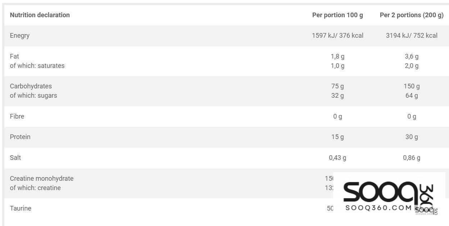The image size is (449, 226).
Task: Select the Taurine row label
Action: [x=21, y=208]
